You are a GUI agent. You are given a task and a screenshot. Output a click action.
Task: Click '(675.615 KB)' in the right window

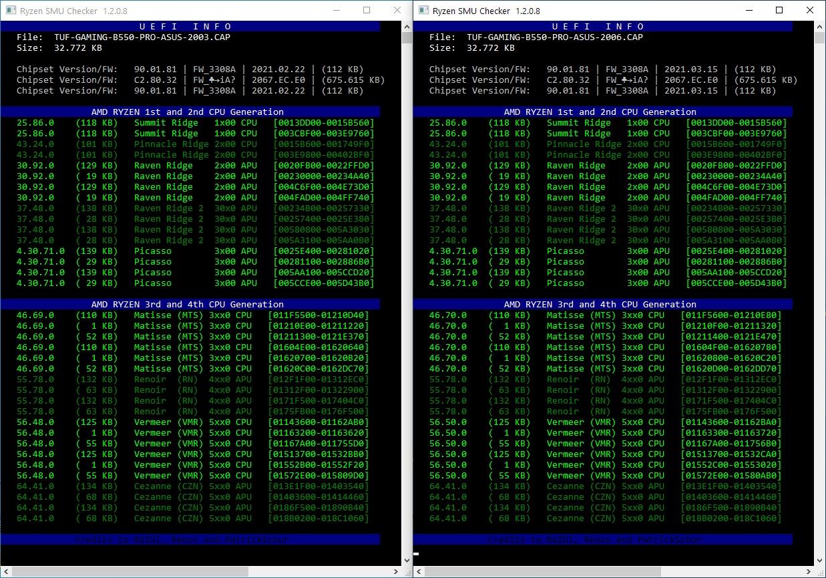point(766,80)
